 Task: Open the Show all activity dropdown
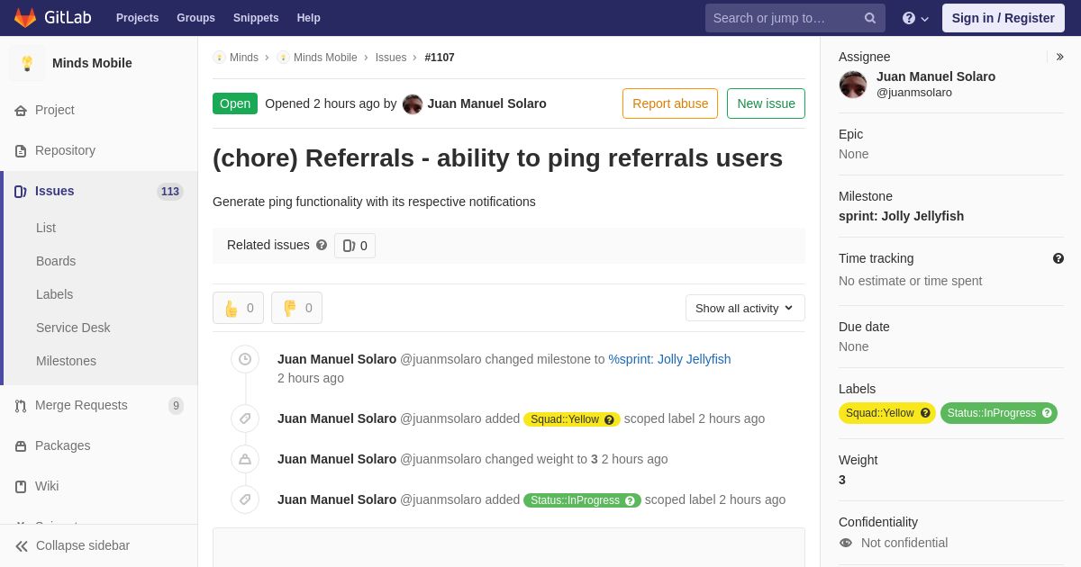click(745, 308)
